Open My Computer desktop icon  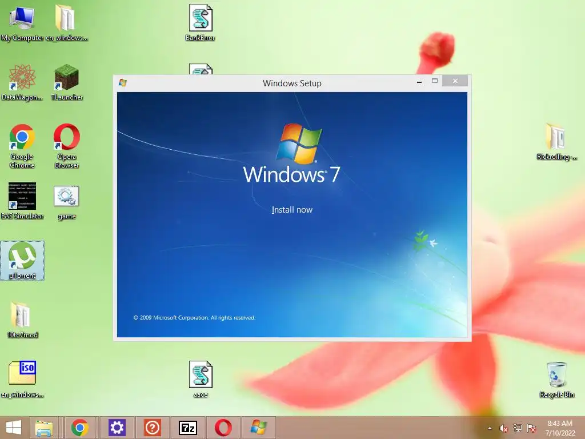coord(22,23)
